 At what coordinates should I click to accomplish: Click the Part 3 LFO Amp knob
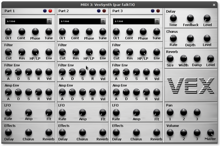click(x=136, y=112)
